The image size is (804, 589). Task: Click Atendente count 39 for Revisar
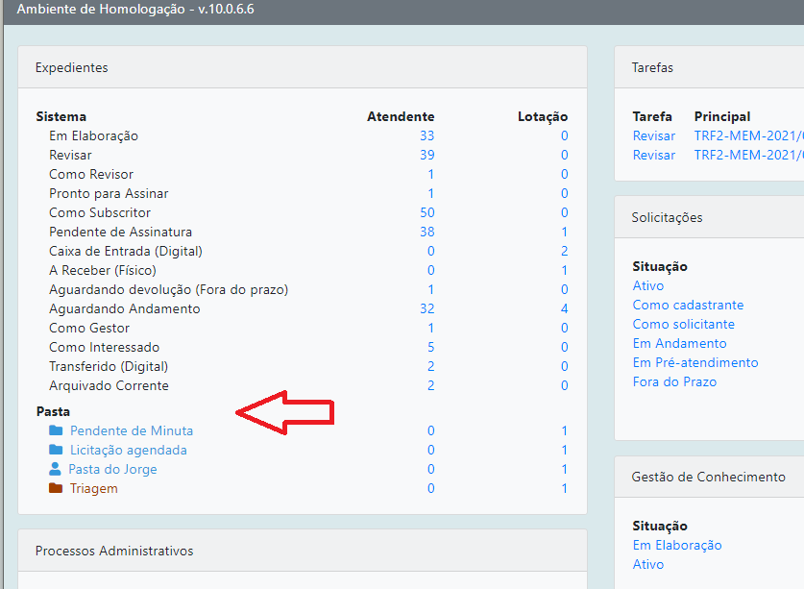(426, 155)
